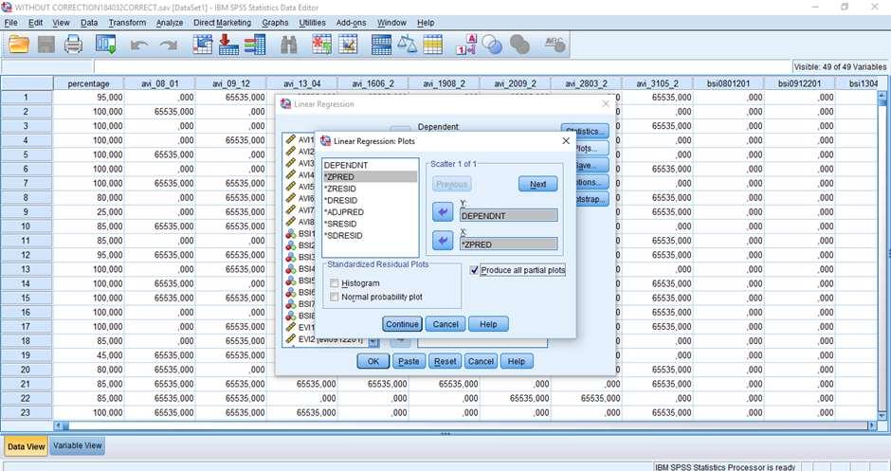Screen dimensions: 891x471
Task: Move variable into X with arrow button
Action: (443, 241)
